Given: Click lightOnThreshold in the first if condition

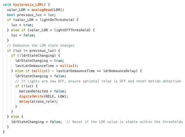Looking at the screenshot, I should [57, 20].
